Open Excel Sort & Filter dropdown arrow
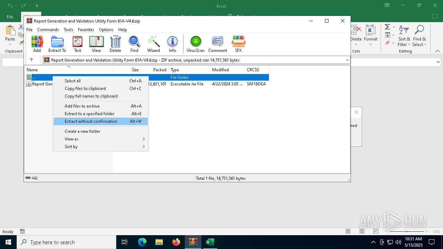Screen dimensions: 443x249 tap(409, 45)
